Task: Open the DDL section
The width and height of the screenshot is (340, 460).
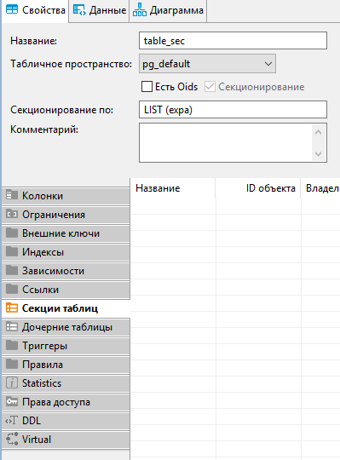Action: coord(66,421)
